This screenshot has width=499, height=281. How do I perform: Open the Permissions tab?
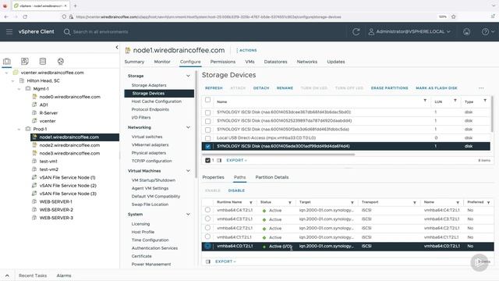pyautogui.click(x=223, y=62)
